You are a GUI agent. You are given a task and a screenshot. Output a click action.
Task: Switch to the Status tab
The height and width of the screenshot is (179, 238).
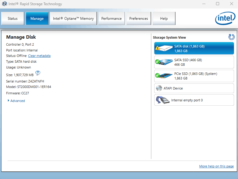click(12, 19)
